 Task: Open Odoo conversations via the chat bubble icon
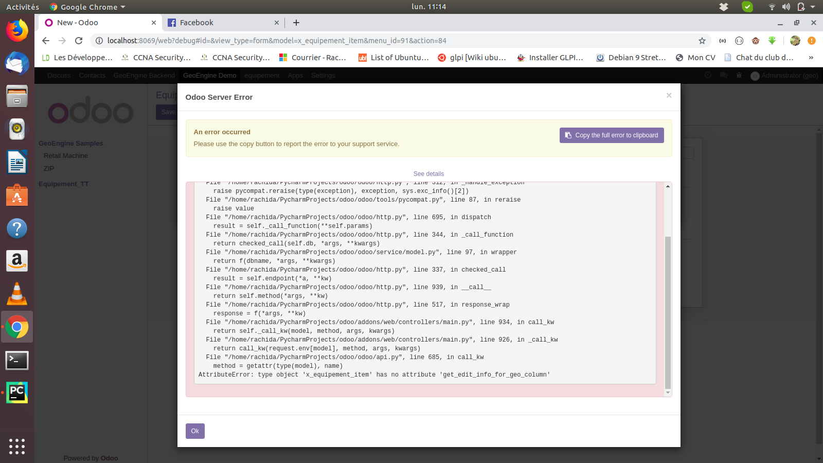click(724, 75)
